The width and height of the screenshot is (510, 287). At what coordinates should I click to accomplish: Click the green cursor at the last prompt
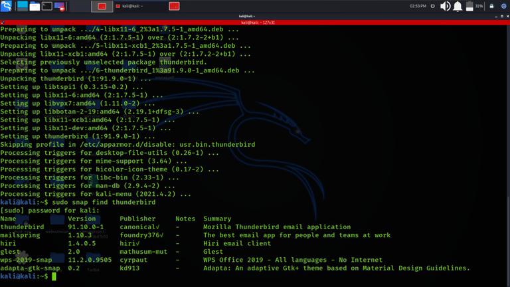[54, 276]
